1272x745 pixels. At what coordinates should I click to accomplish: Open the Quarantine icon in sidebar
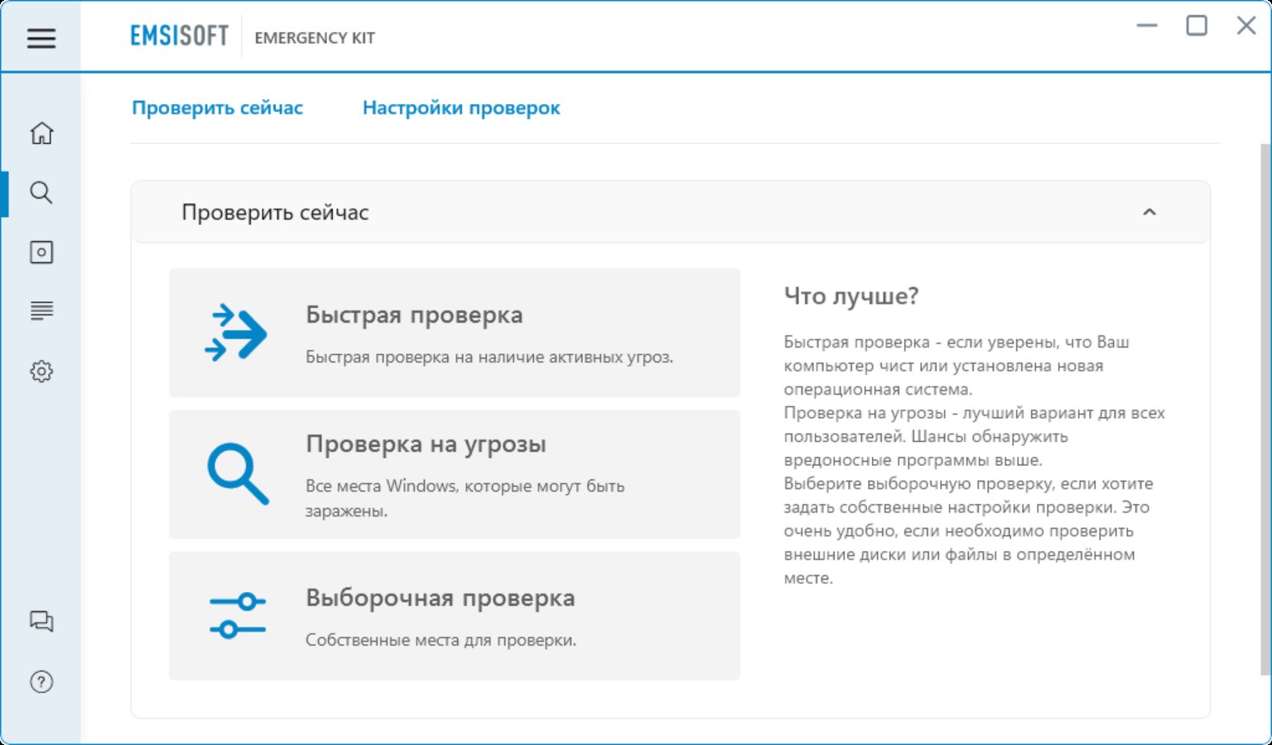[x=41, y=252]
